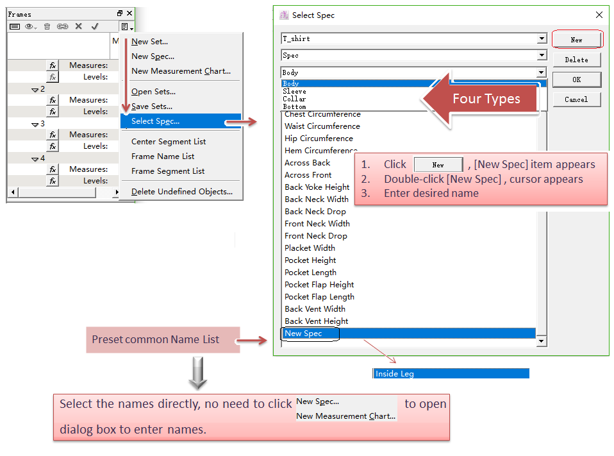Click the fx button beside Measures under frame 2
The height and width of the screenshot is (456, 614).
53,100
